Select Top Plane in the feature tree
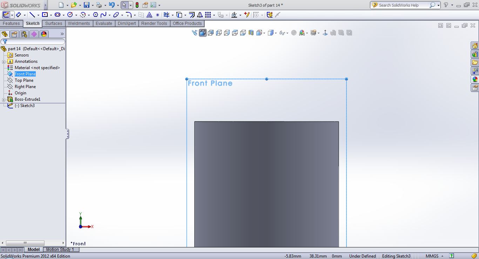The image size is (479, 259). (x=24, y=80)
